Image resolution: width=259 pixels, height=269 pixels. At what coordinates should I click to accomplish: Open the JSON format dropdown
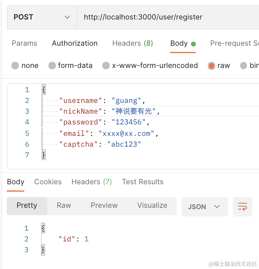click(204, 206)
